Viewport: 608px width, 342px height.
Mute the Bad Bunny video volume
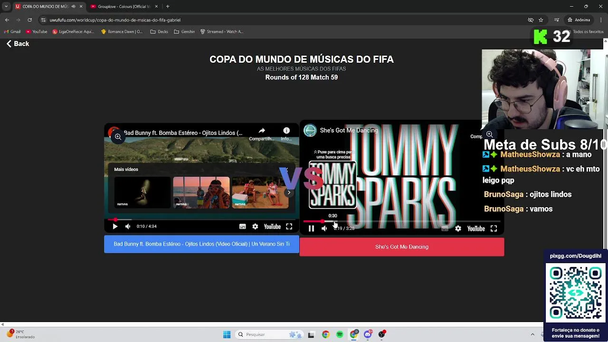click(x=128, y=227)
